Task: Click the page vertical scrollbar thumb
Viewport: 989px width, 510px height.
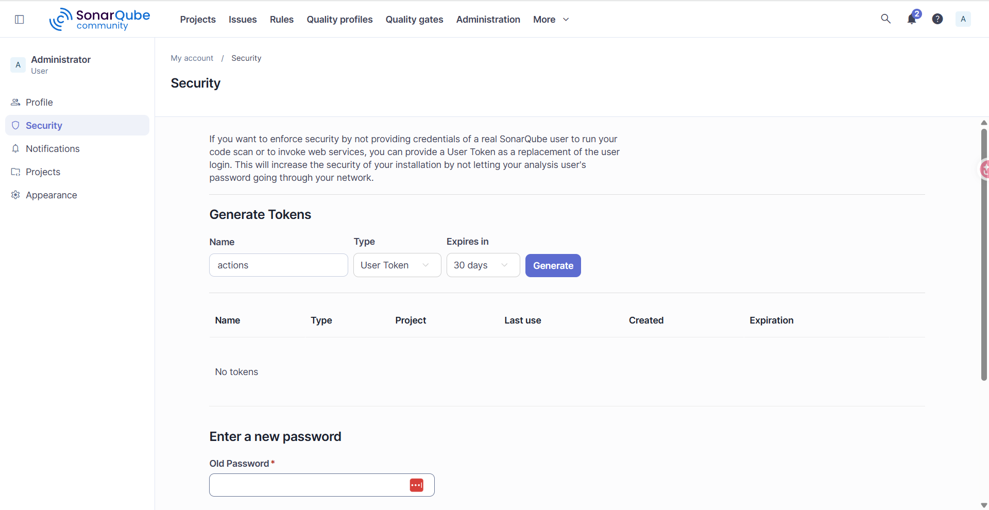Action: point(984,254)
